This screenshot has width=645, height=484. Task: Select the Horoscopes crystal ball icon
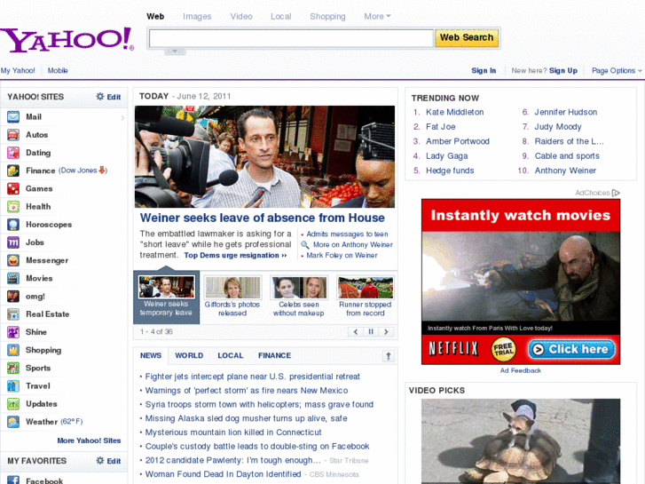coord(13,225)
